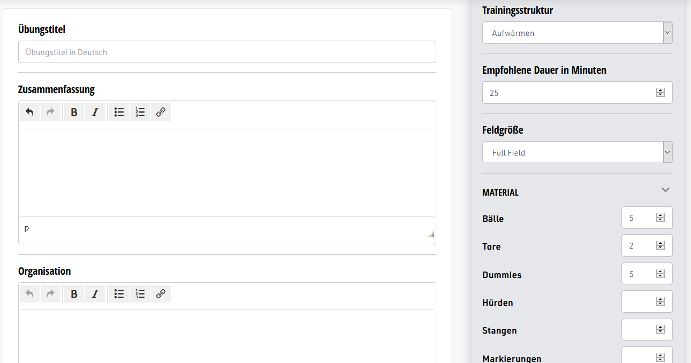Click redo in Zusammenfassung editor toolbar
Viewport: 691px width, 363px height.
(x=50, y=112)
